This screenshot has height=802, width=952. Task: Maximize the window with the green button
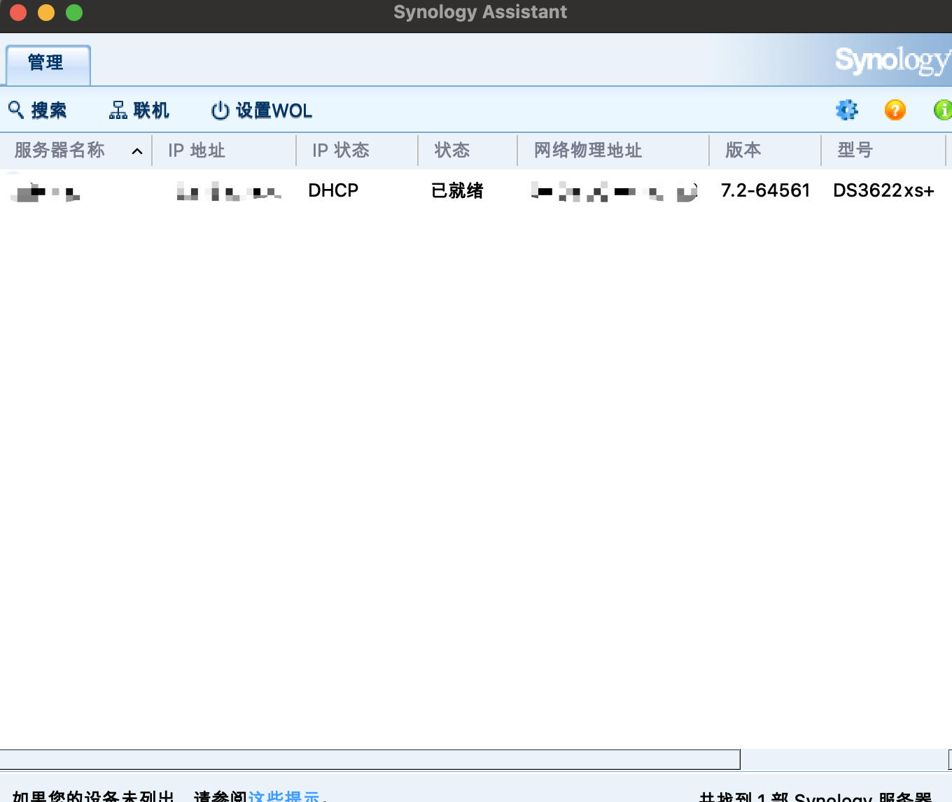[x=74, y=13]
